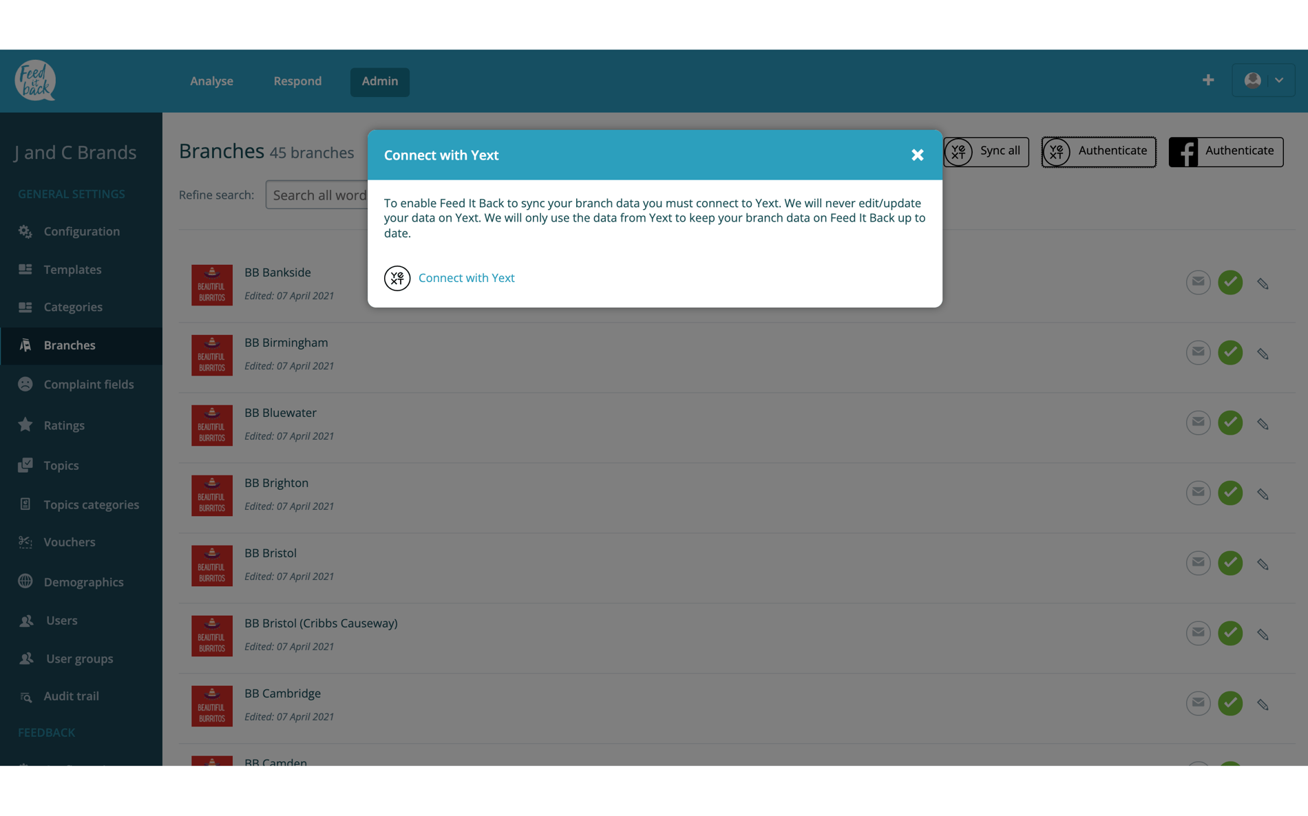Open the BB Birmingham branch name

coord(286,343)
